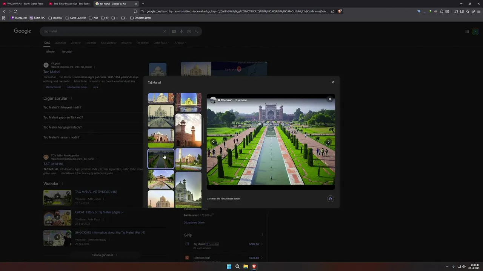Open the apps grid in bookmarks bar

pos(4,18)
